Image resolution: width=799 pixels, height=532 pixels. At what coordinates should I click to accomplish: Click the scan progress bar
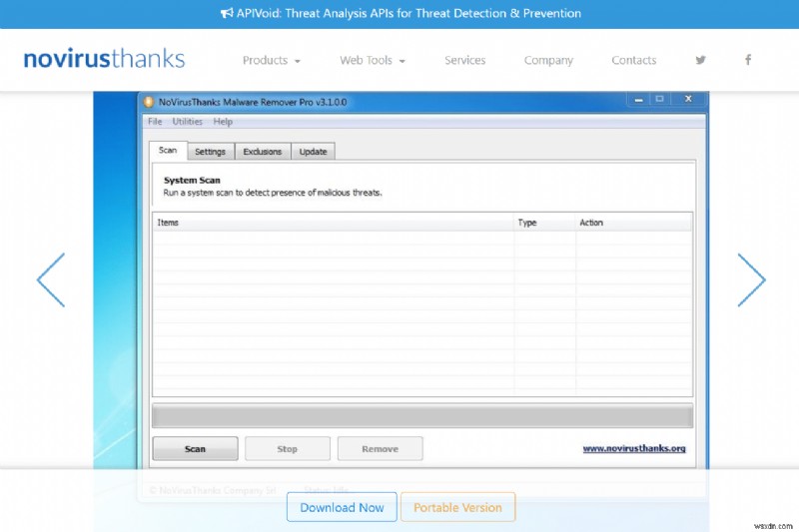[422, 416]
